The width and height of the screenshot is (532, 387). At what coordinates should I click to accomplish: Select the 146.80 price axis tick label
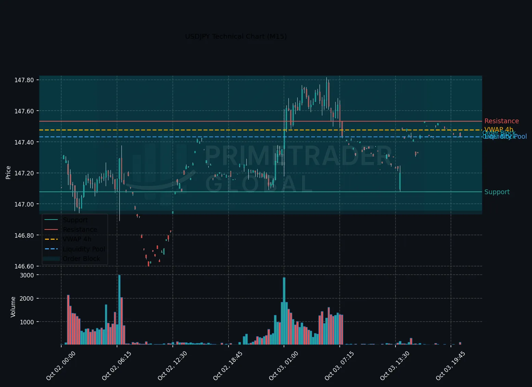24,235
